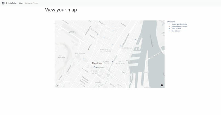221x115 pixels.
Task: Click the Rue Berri street label
Action: [102, 23]
